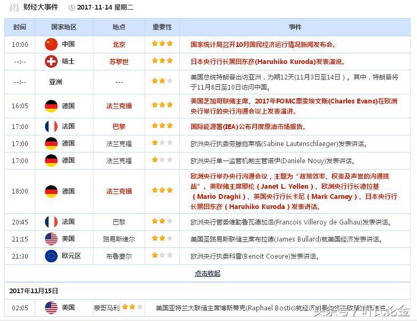417x321 pixels.
Task: Click the Germany flag in the 16:05 row
Action: pos(51,106)
